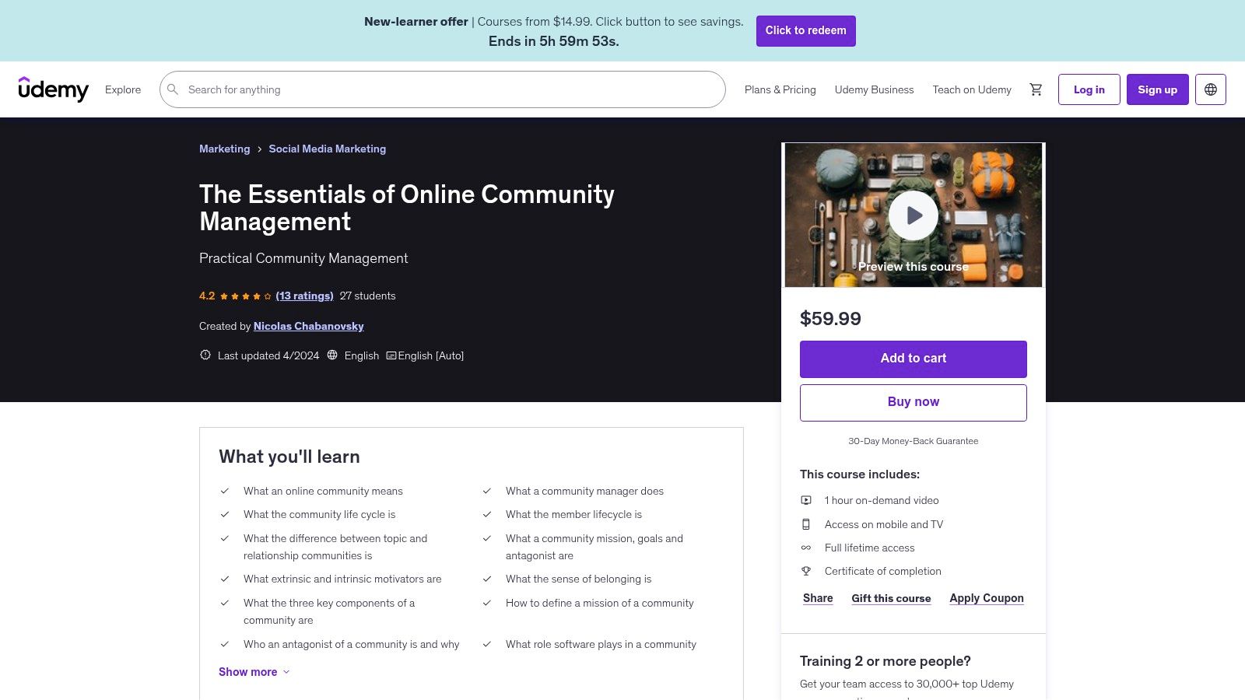Open the 13 ratings link
1245x700 pixels.
click(x=304, y=296)
